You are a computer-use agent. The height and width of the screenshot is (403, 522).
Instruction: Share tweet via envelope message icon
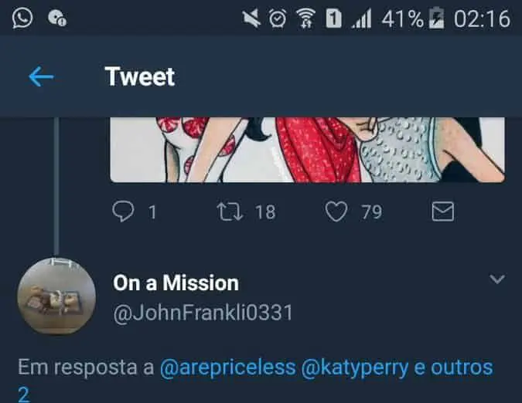pos(442,212)
